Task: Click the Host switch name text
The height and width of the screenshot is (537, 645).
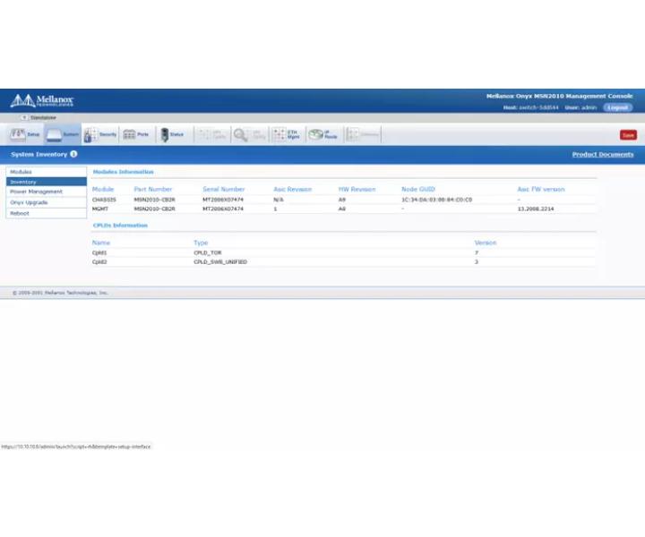Action: pos(530,107)
